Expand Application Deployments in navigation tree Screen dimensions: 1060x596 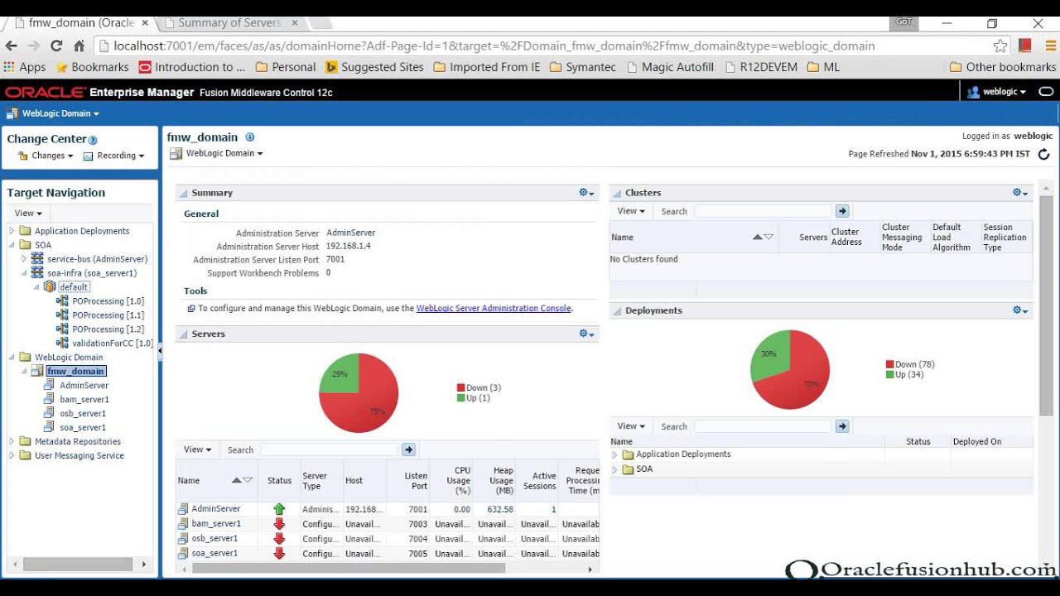(12, 231)
